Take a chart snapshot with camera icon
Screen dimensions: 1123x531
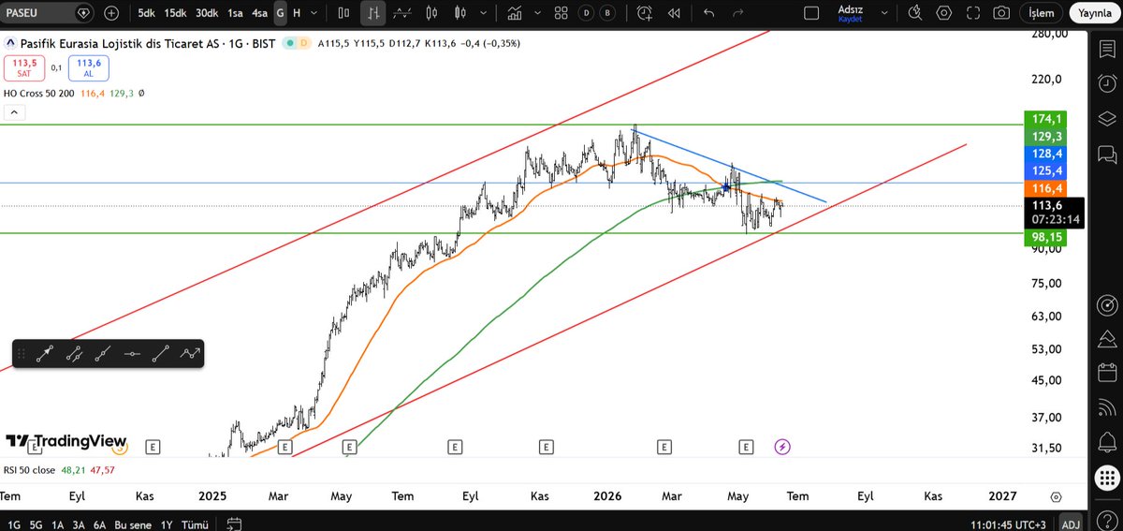click(x=1002, y=13)
